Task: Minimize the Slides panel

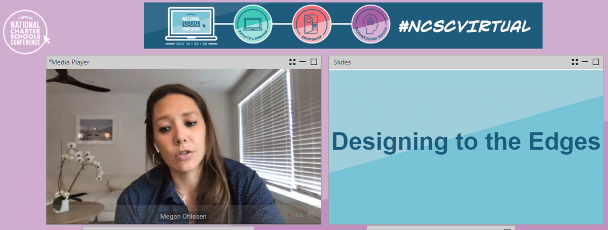Action: (x=585, y=62)
